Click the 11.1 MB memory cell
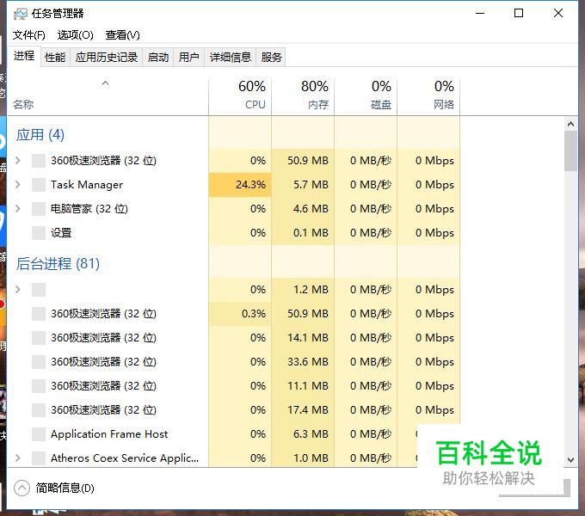The width and height of the screenshot is (585, 516). pyautogui.click(x=303, y=386)
